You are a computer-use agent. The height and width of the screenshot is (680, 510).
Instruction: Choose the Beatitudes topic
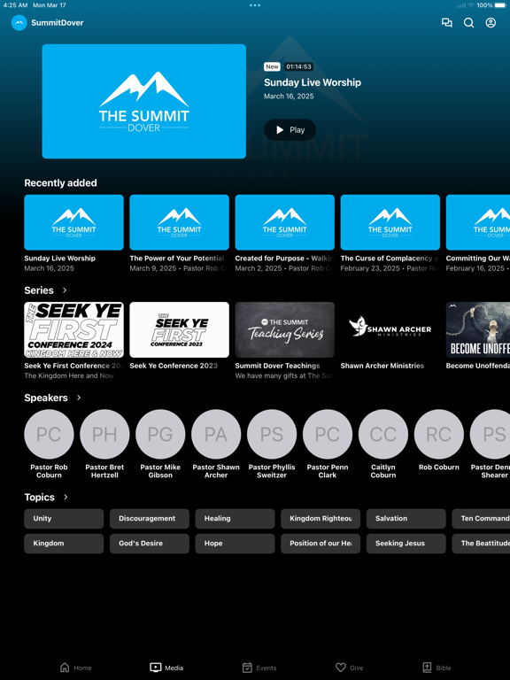coord(481,544)
